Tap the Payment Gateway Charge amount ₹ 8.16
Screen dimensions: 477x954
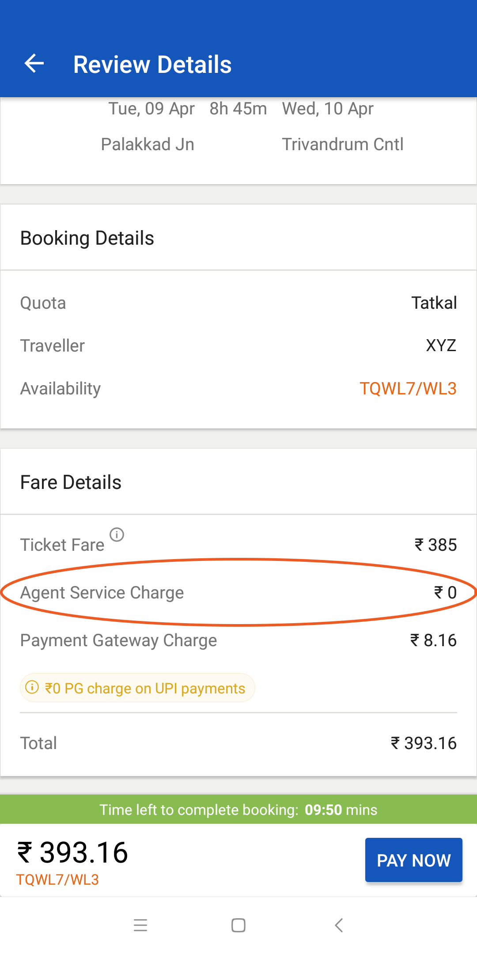(433, 640)
